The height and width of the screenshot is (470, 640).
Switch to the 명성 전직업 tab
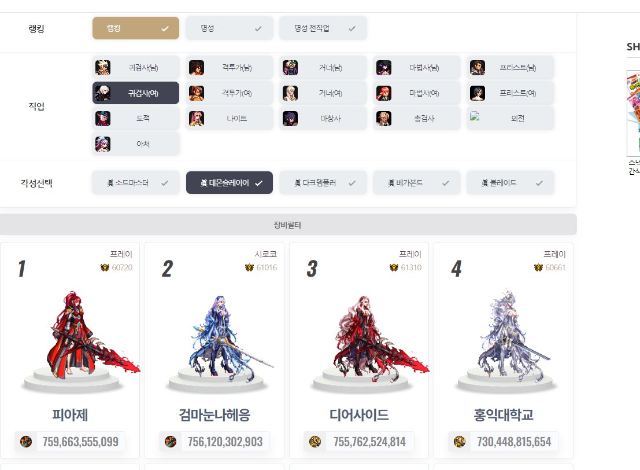323,28
